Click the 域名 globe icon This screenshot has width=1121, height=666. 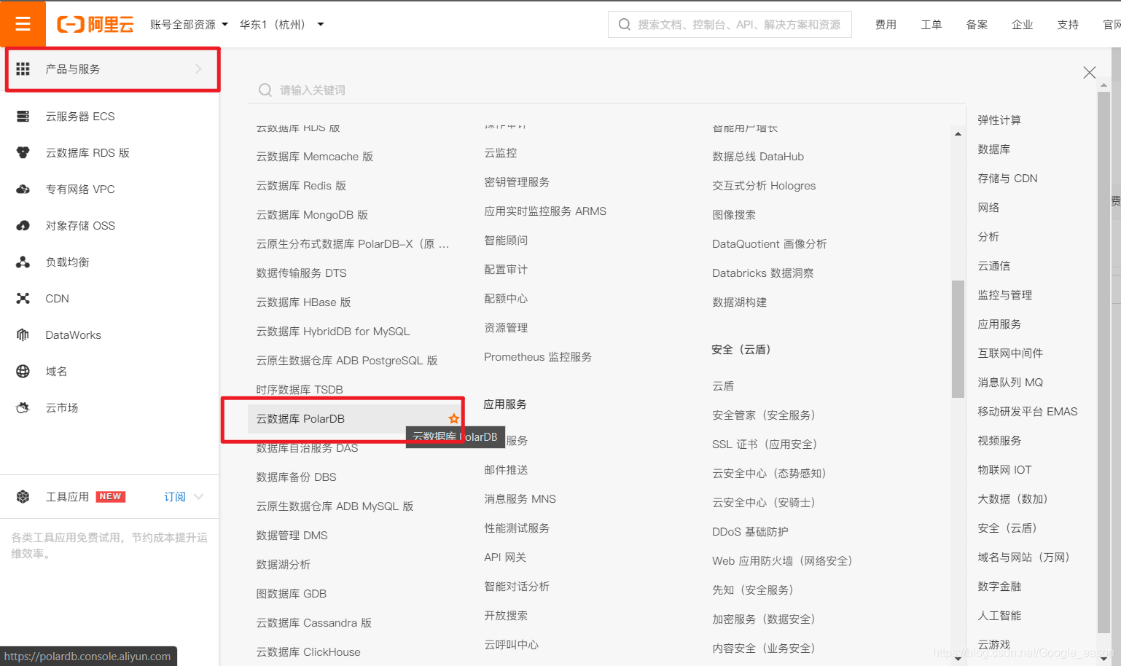click(x=23, y=372)
